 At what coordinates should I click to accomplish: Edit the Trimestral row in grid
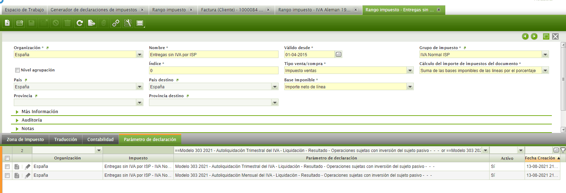28,166
